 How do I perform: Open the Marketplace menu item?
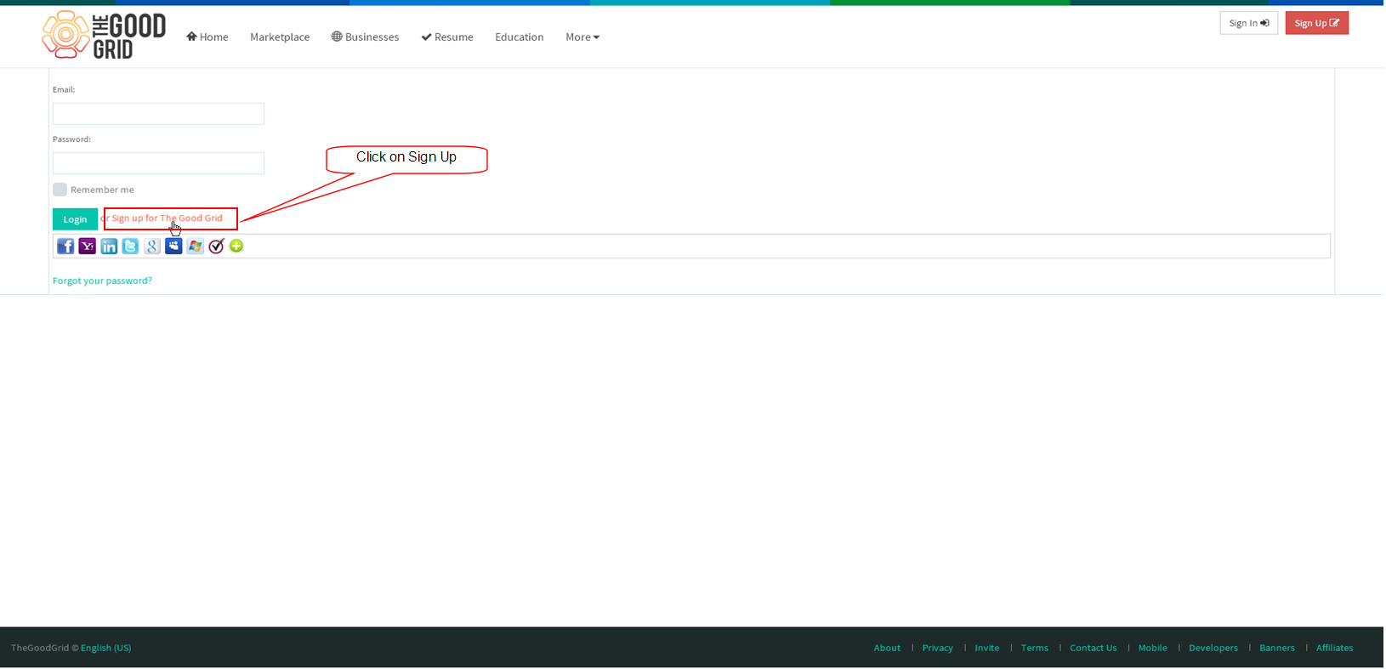[x=280, y=37]
